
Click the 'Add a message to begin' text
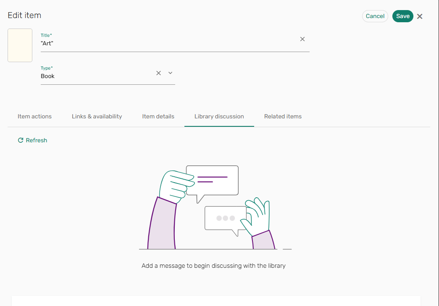tap(214, 266)
